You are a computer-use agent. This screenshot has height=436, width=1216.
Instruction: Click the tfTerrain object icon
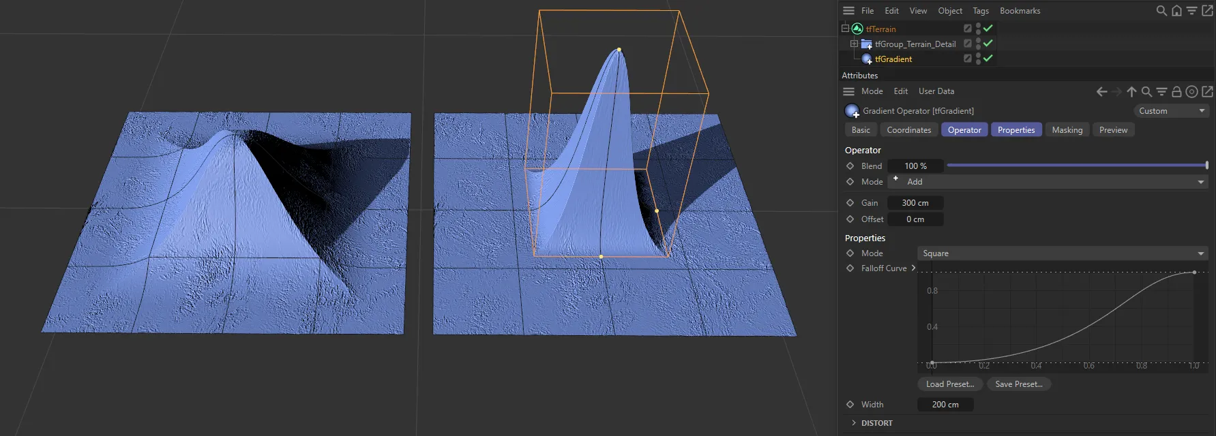point(857,29)
